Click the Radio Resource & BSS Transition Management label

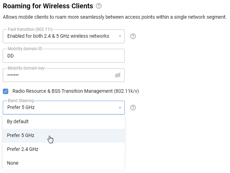point(76,91)
